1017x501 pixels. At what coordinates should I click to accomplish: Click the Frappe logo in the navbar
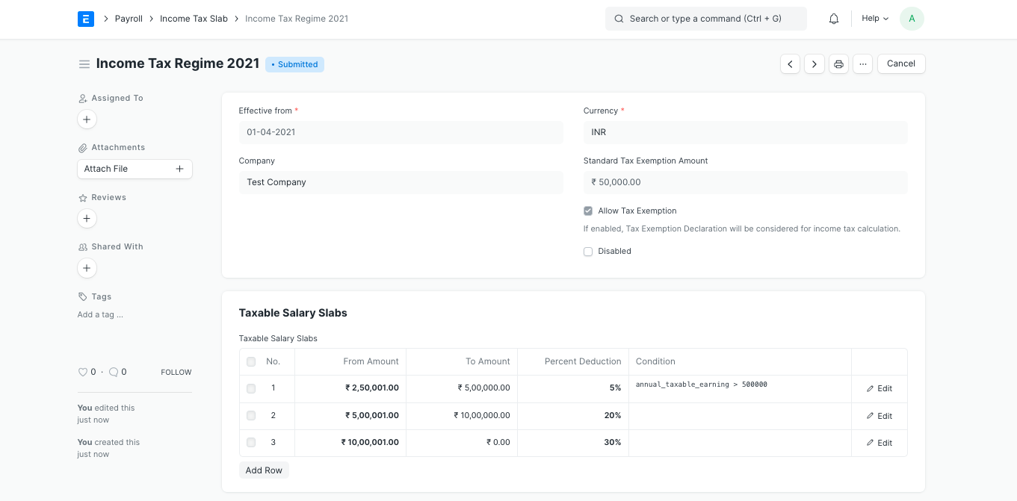click(85, 19)
